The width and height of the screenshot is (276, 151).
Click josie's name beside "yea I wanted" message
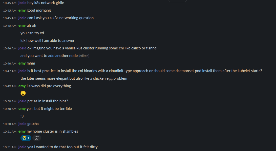coord(22,147)
